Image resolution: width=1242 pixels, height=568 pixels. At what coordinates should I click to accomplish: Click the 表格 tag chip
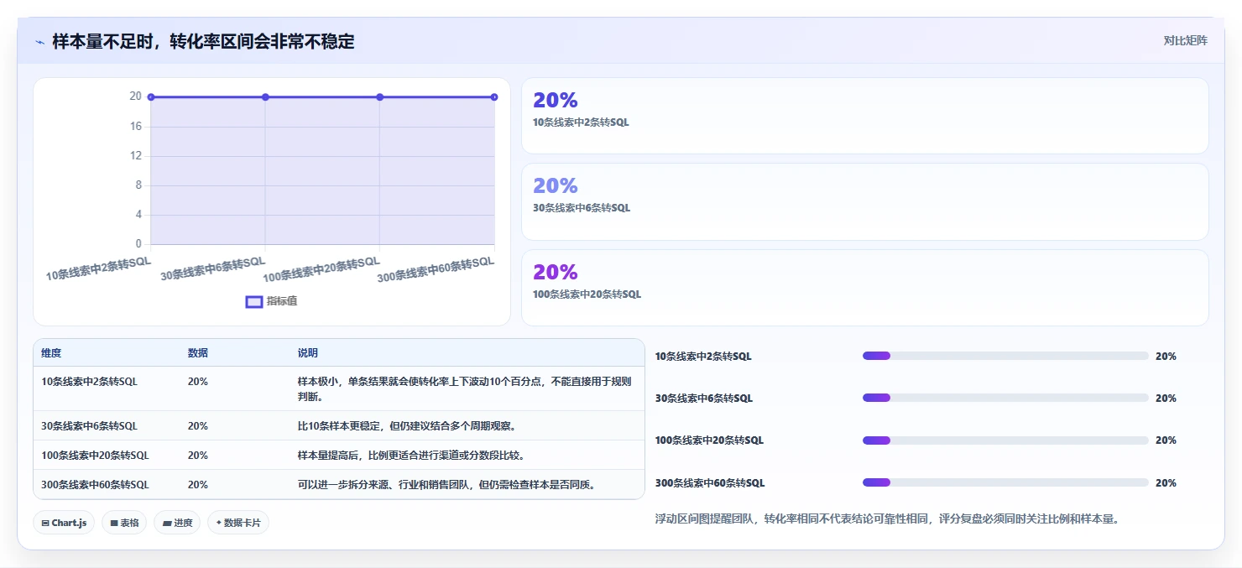click(x=124, y=523)
